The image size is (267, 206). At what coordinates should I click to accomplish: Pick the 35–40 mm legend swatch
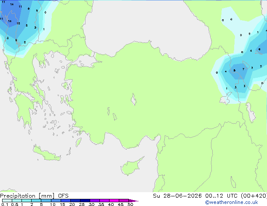pos(104,201)
